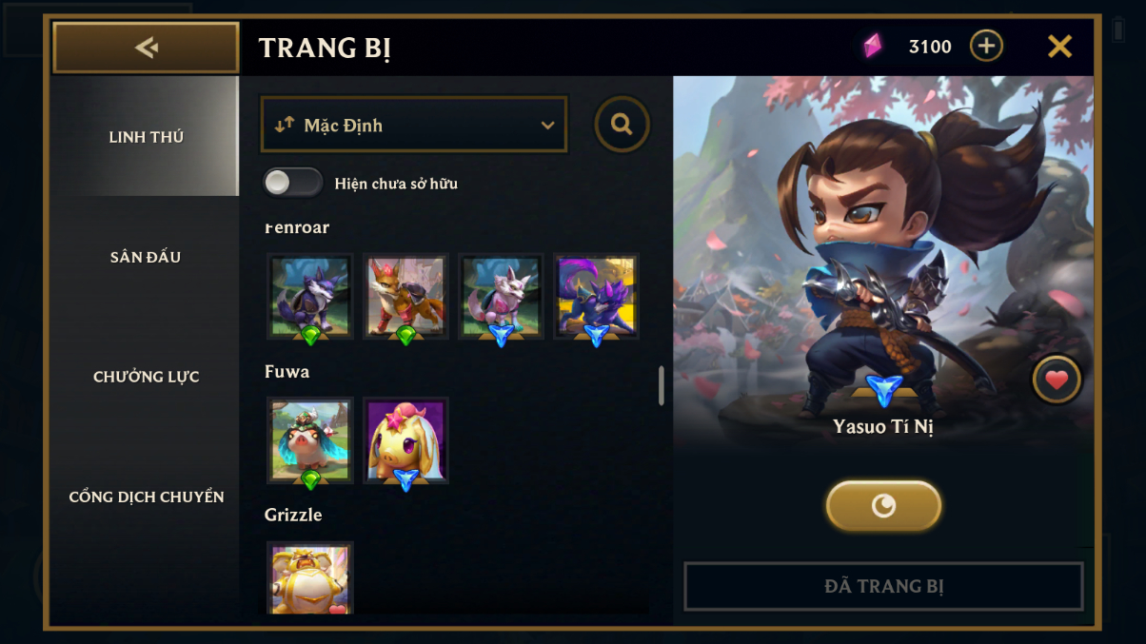Expand sort options via chevron arrow

[547, 125]
